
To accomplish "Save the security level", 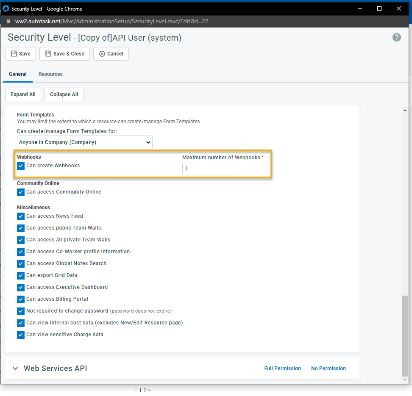I will (20, 54).
